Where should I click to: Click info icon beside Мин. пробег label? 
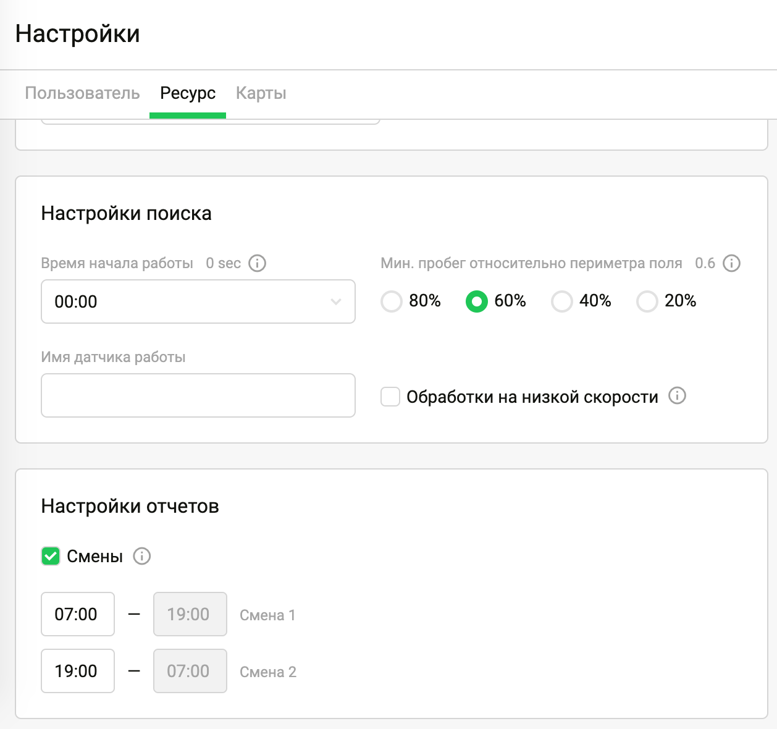(731, 263)
